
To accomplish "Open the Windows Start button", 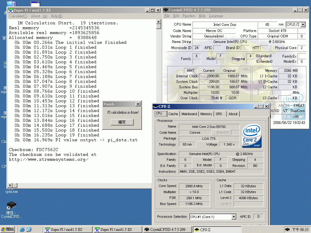I will coord(8,229).
